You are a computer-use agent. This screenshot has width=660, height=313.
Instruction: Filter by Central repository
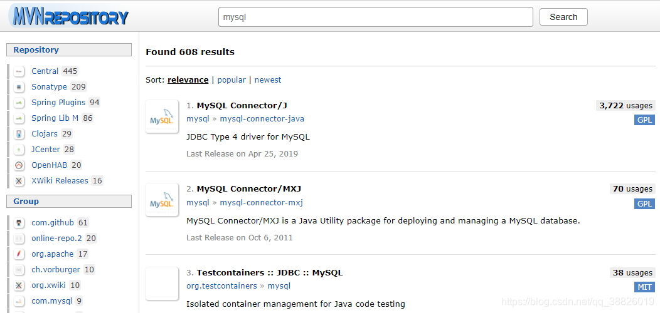(45, 71)
